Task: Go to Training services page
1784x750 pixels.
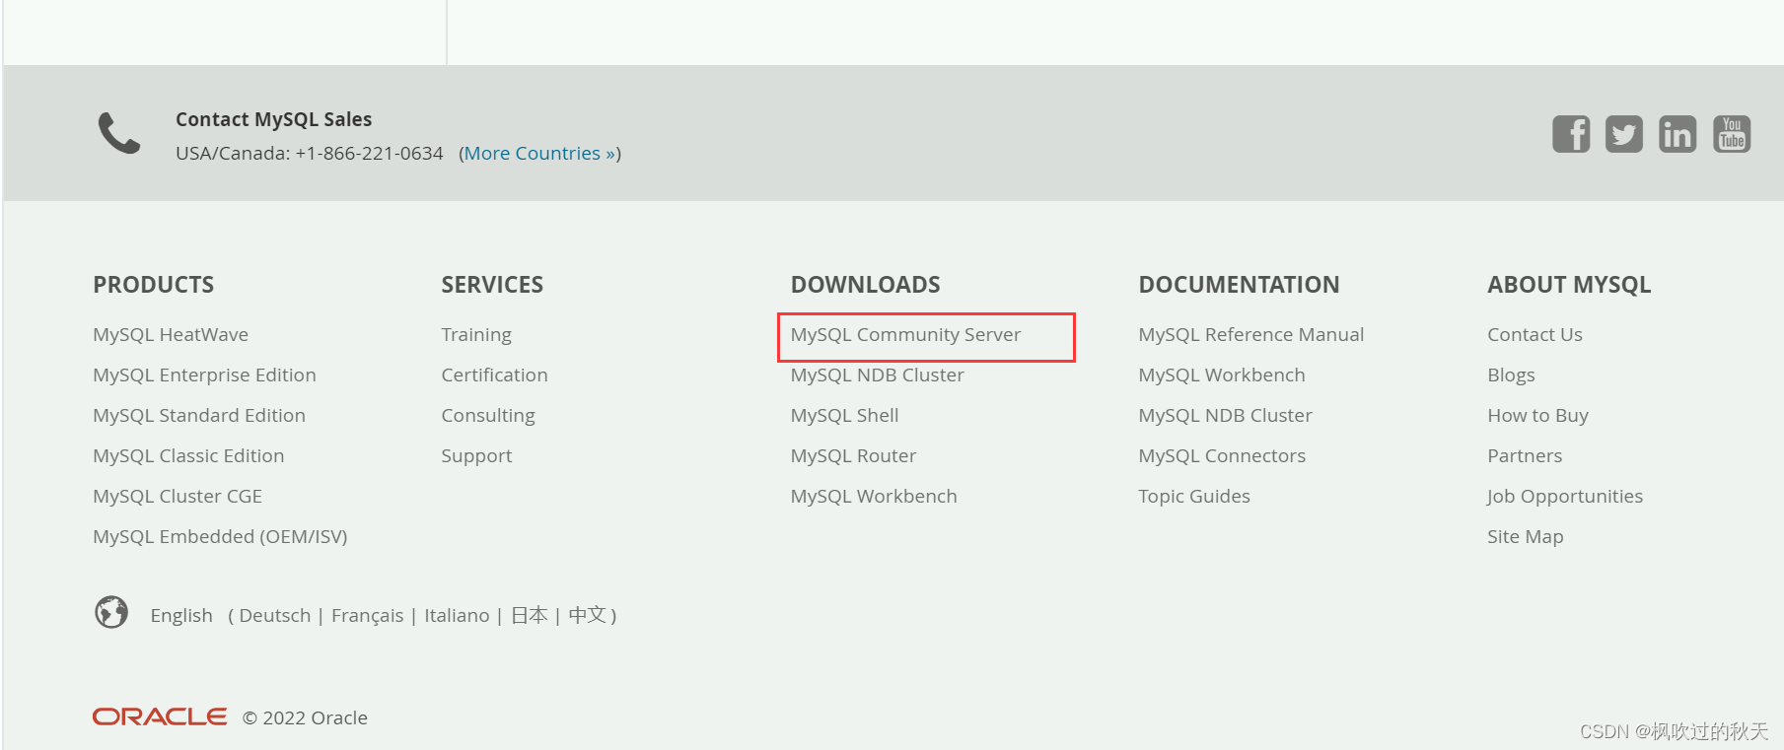Action: tap(476, 335)
